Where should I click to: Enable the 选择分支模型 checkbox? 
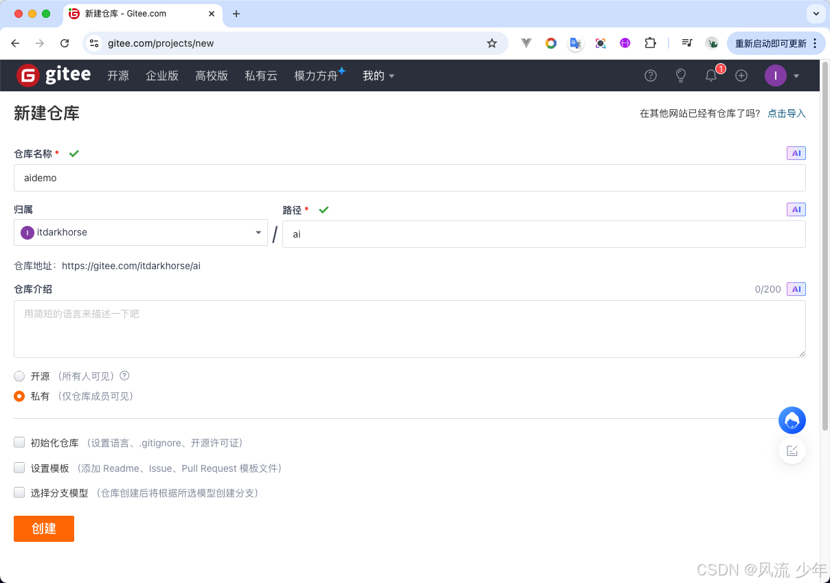coord(19,492)
